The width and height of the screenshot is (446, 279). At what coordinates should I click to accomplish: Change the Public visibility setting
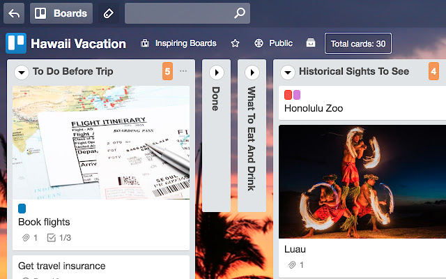point(273,43)
